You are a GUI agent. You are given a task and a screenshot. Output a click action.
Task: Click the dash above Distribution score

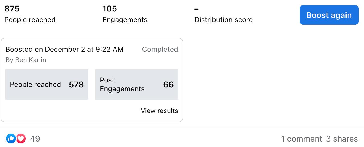196,9
